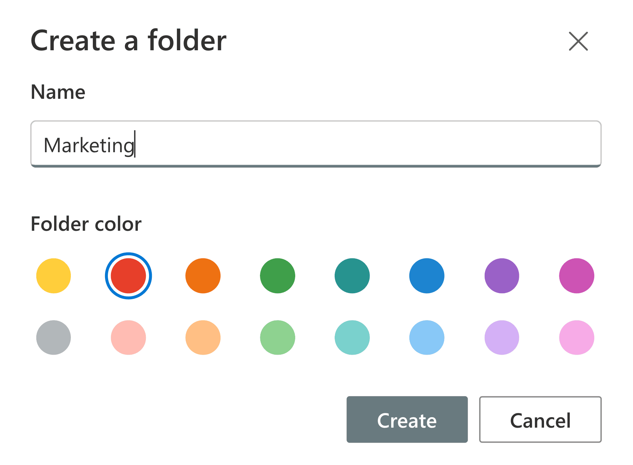Screen dimensions: 633x465
Task: Choose the light blue folder color
Action: coord(426,338)
